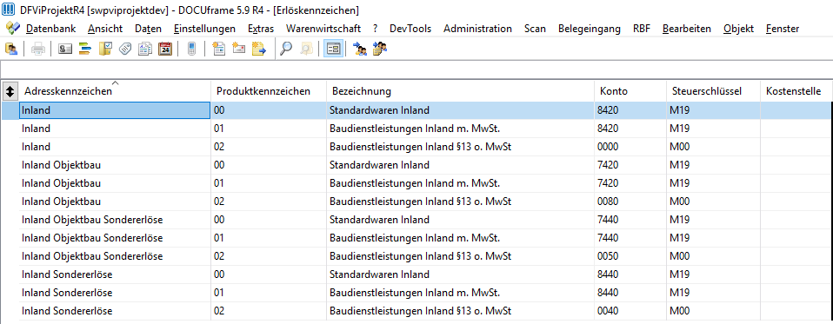Image resolution: width=833 pixels, height=324 pixels.
Task: Sort by Steuerschlüssel column header
Action: point(714,91)
